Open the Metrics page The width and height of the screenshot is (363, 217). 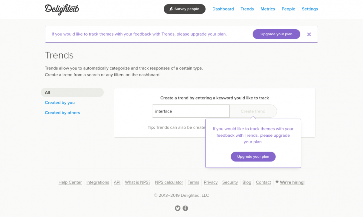pyautogui.click(x=268, y=9)
